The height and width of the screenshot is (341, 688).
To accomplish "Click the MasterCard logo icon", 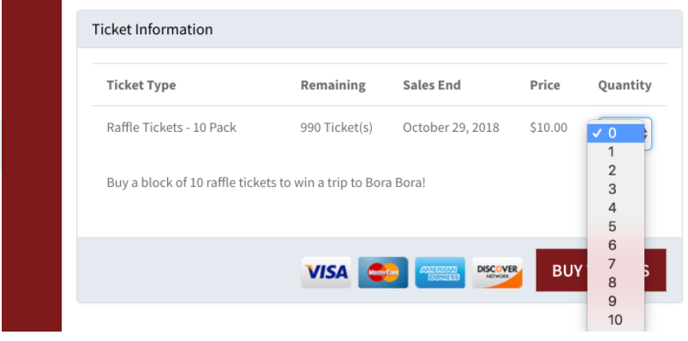I will 383,272.
